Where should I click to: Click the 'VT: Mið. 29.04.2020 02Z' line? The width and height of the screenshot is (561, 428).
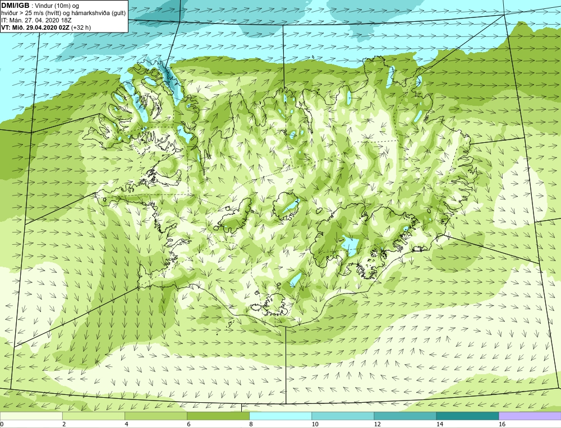(46, 27)
